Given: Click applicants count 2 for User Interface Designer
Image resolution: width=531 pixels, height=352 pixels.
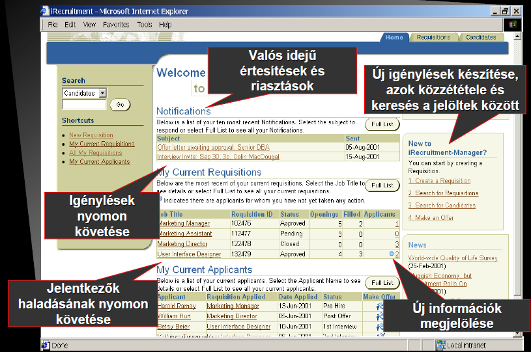Looking at the screenshot, I should [x=397, y=254].
